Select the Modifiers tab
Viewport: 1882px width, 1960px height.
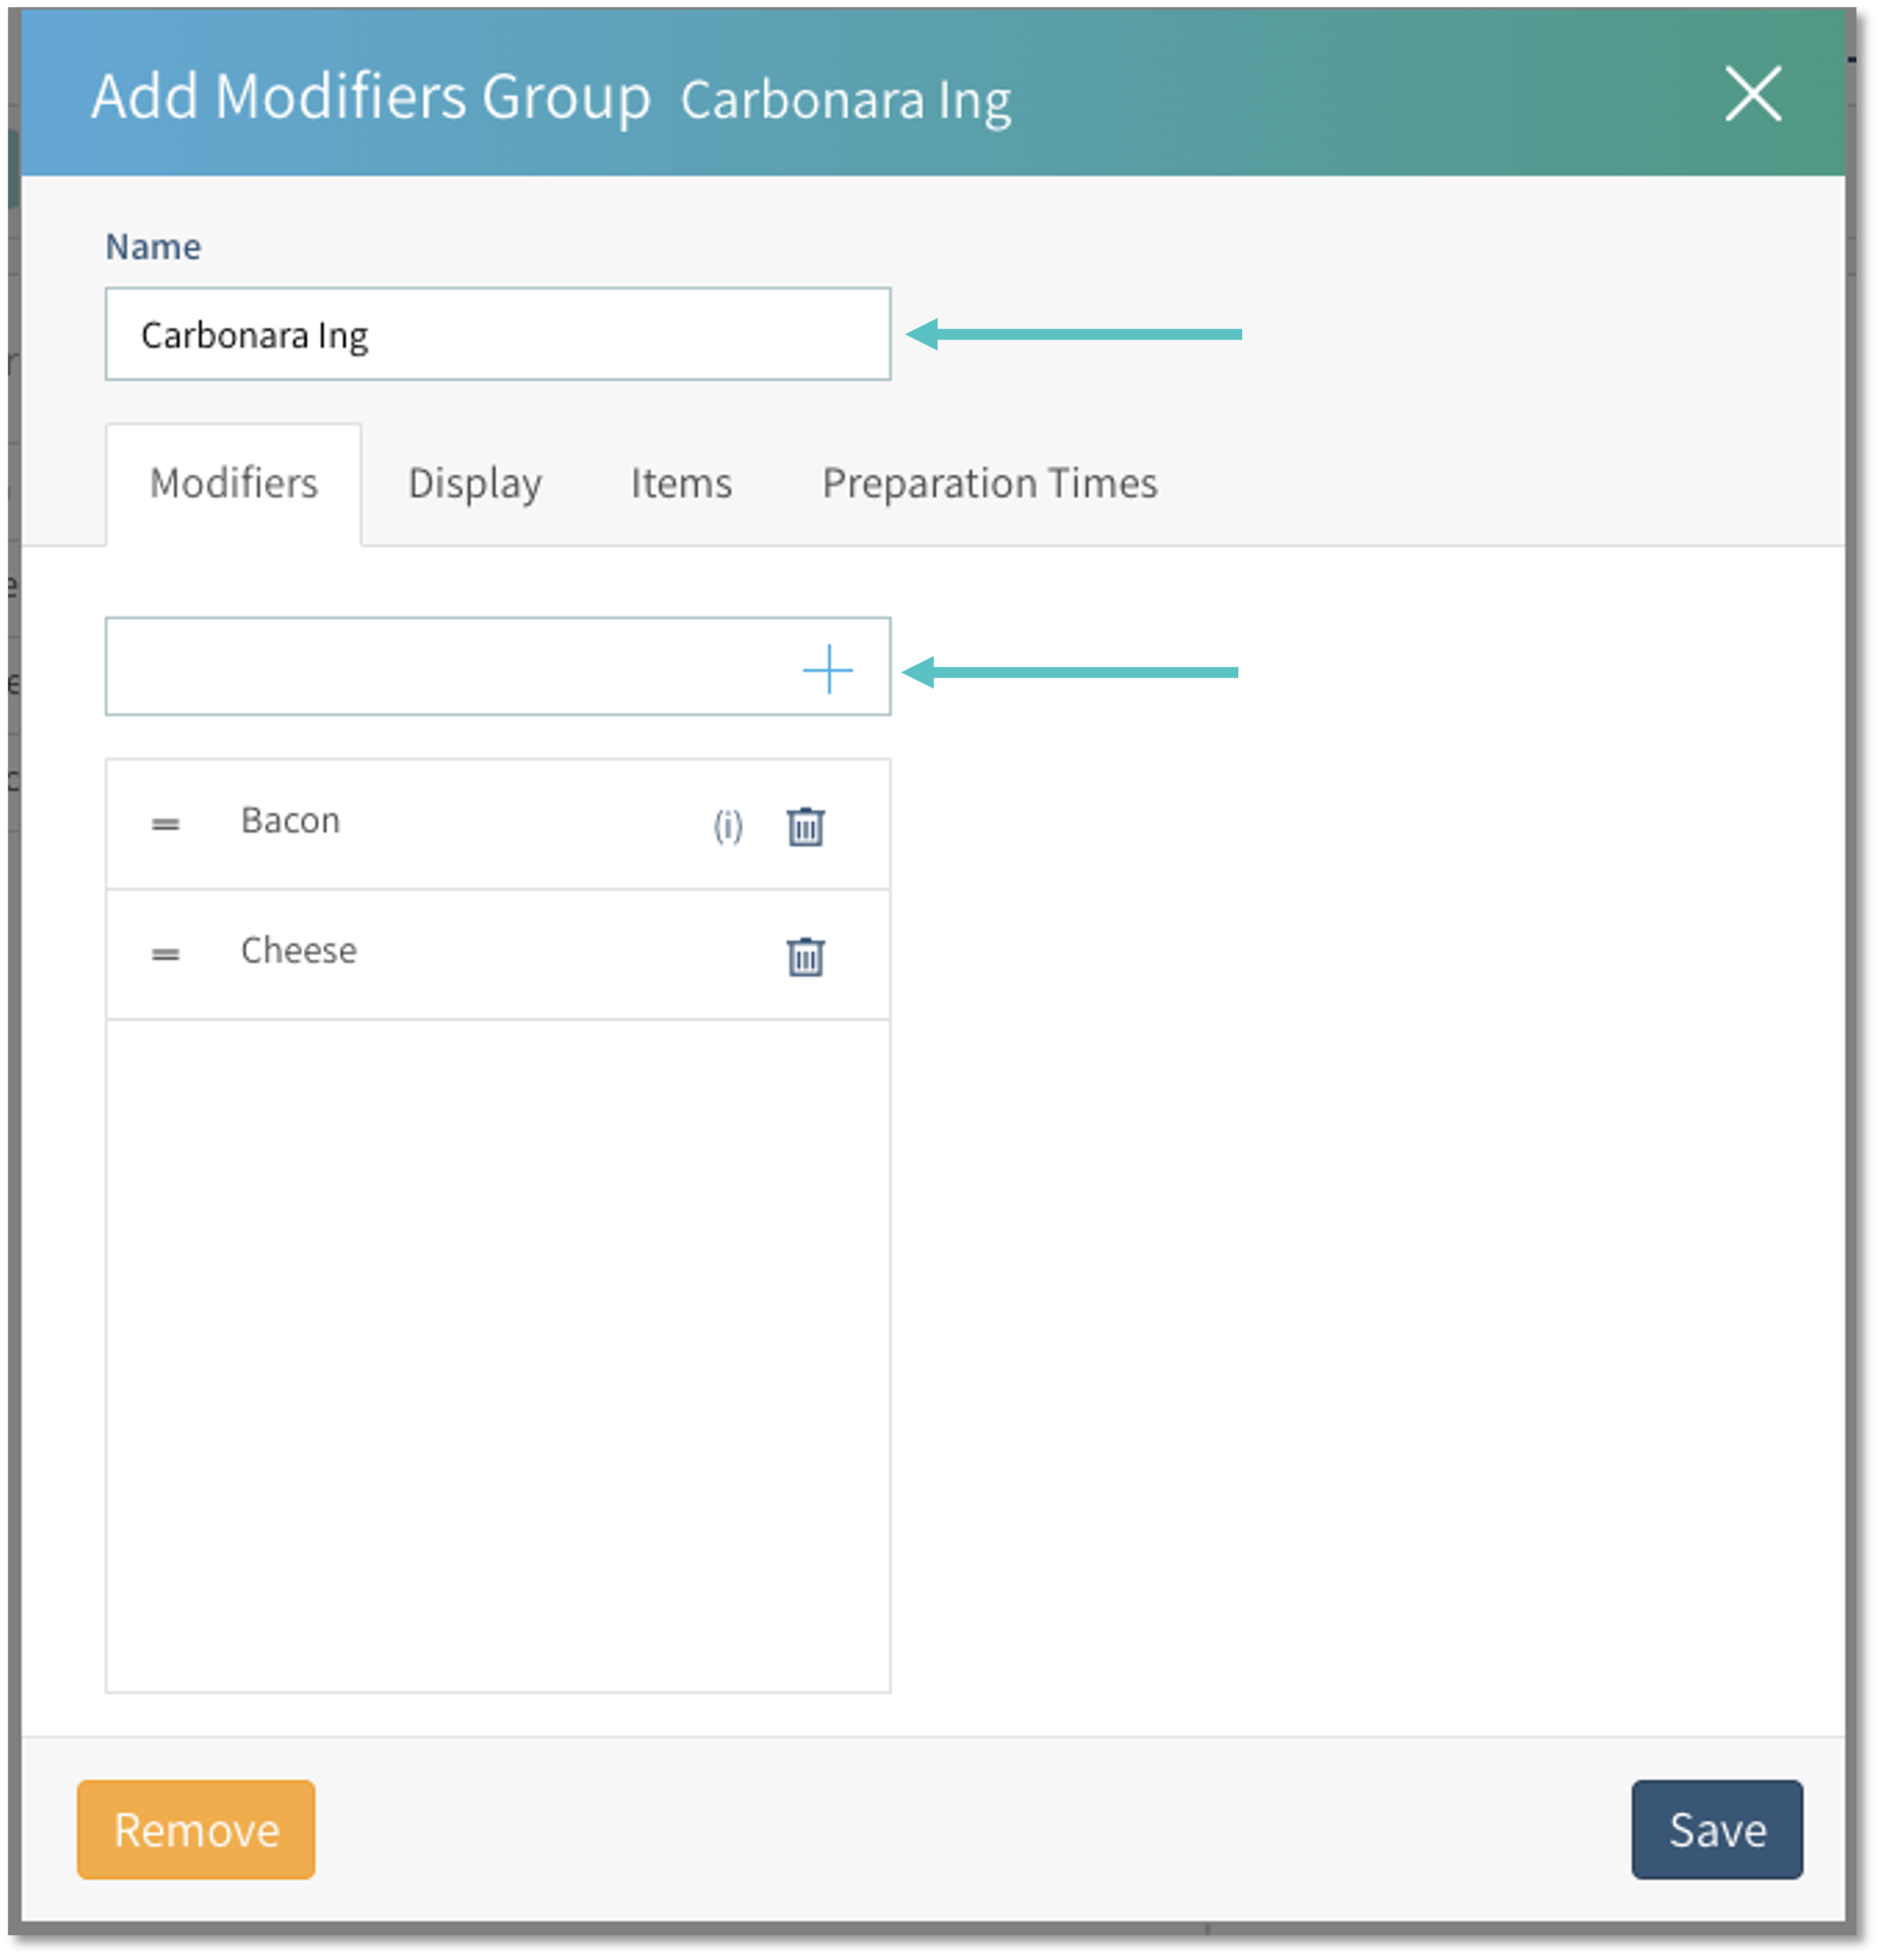233,484
